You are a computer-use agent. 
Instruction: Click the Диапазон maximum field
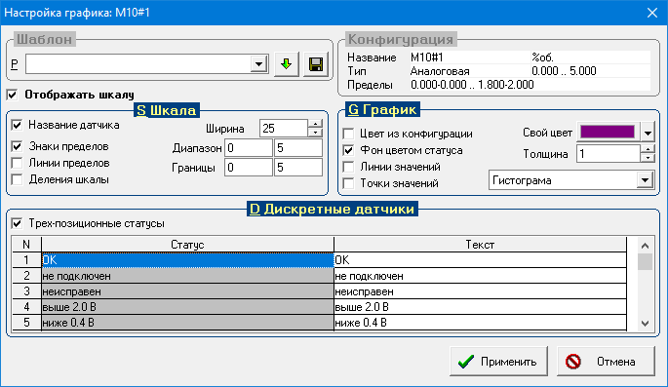click(x=298, y=148)
